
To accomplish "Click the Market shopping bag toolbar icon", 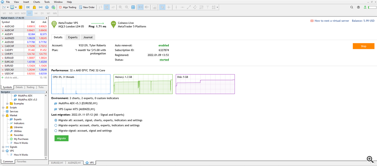I will pos(34,7).
